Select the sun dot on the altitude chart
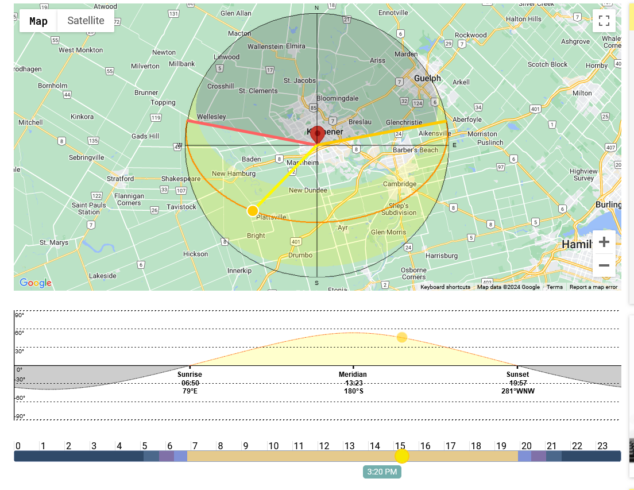 [402, 337]
